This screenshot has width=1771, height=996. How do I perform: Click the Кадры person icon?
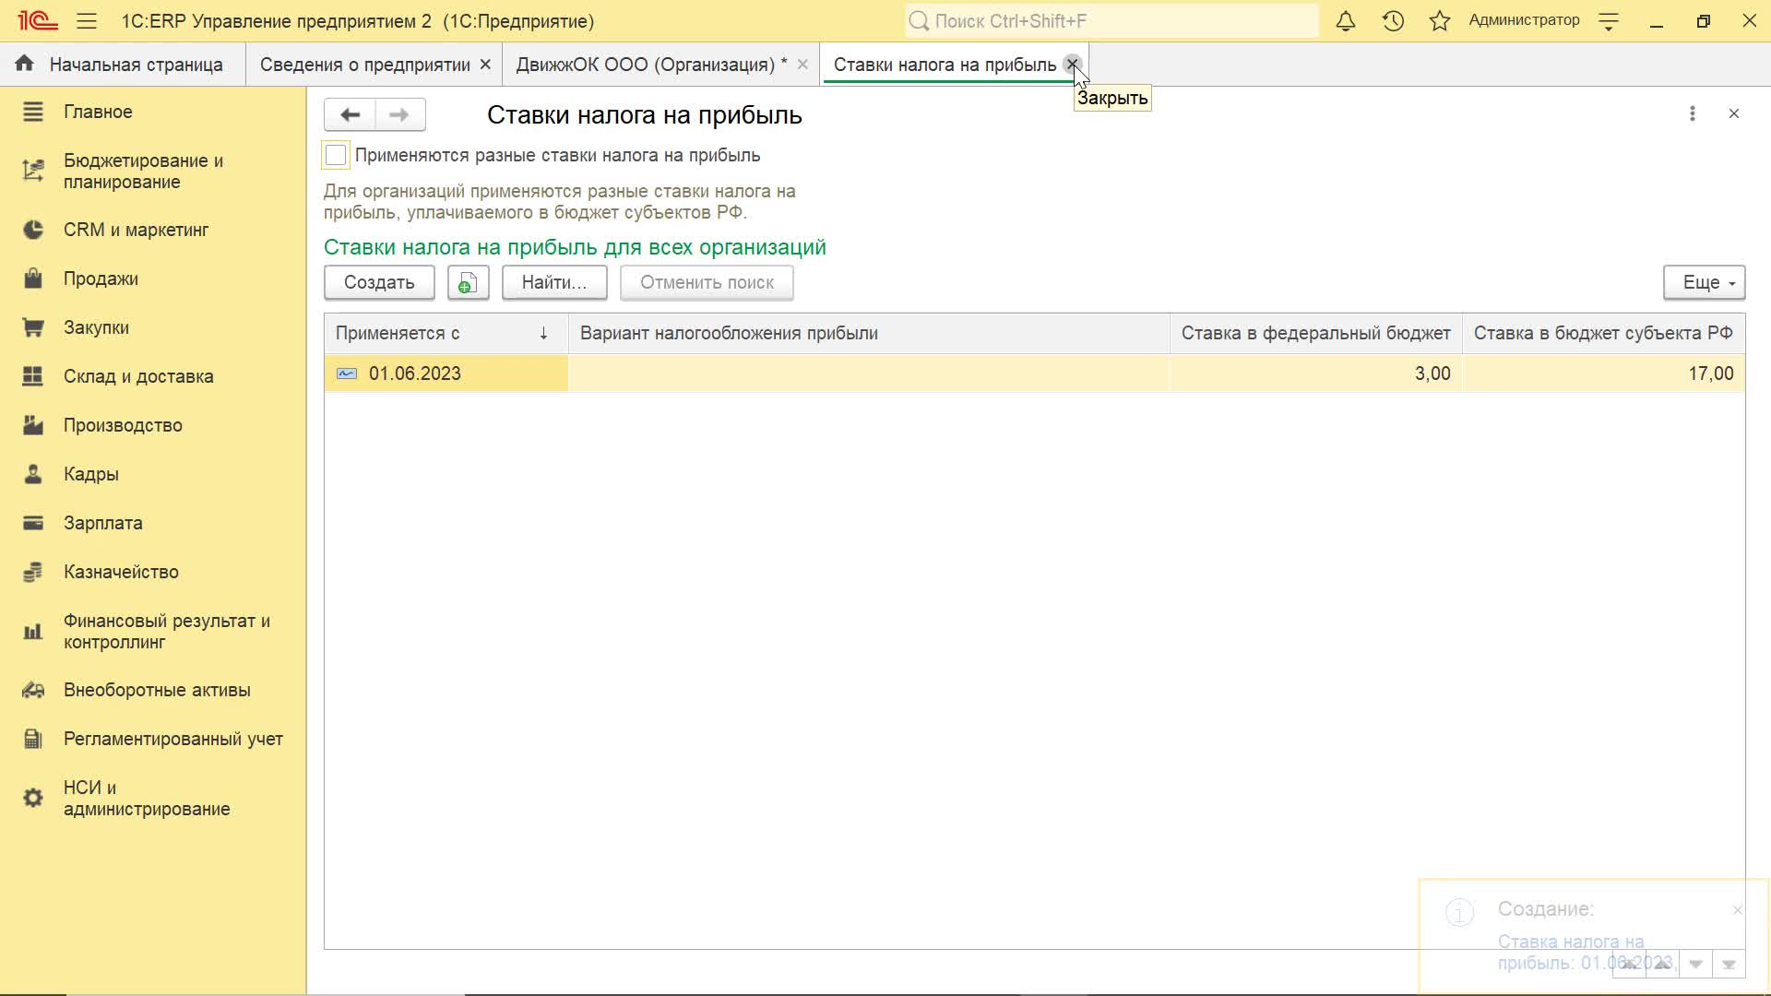coord(33,474)
